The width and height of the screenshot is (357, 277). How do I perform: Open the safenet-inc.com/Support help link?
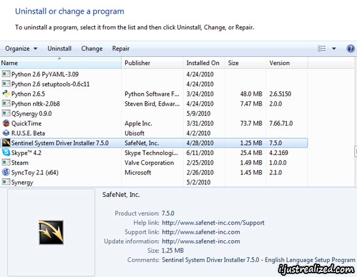pyautogui.click(x=213, y=223)
